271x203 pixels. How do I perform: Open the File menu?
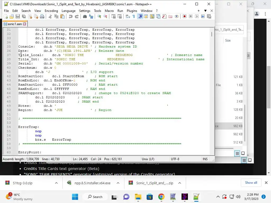point(6,11)
